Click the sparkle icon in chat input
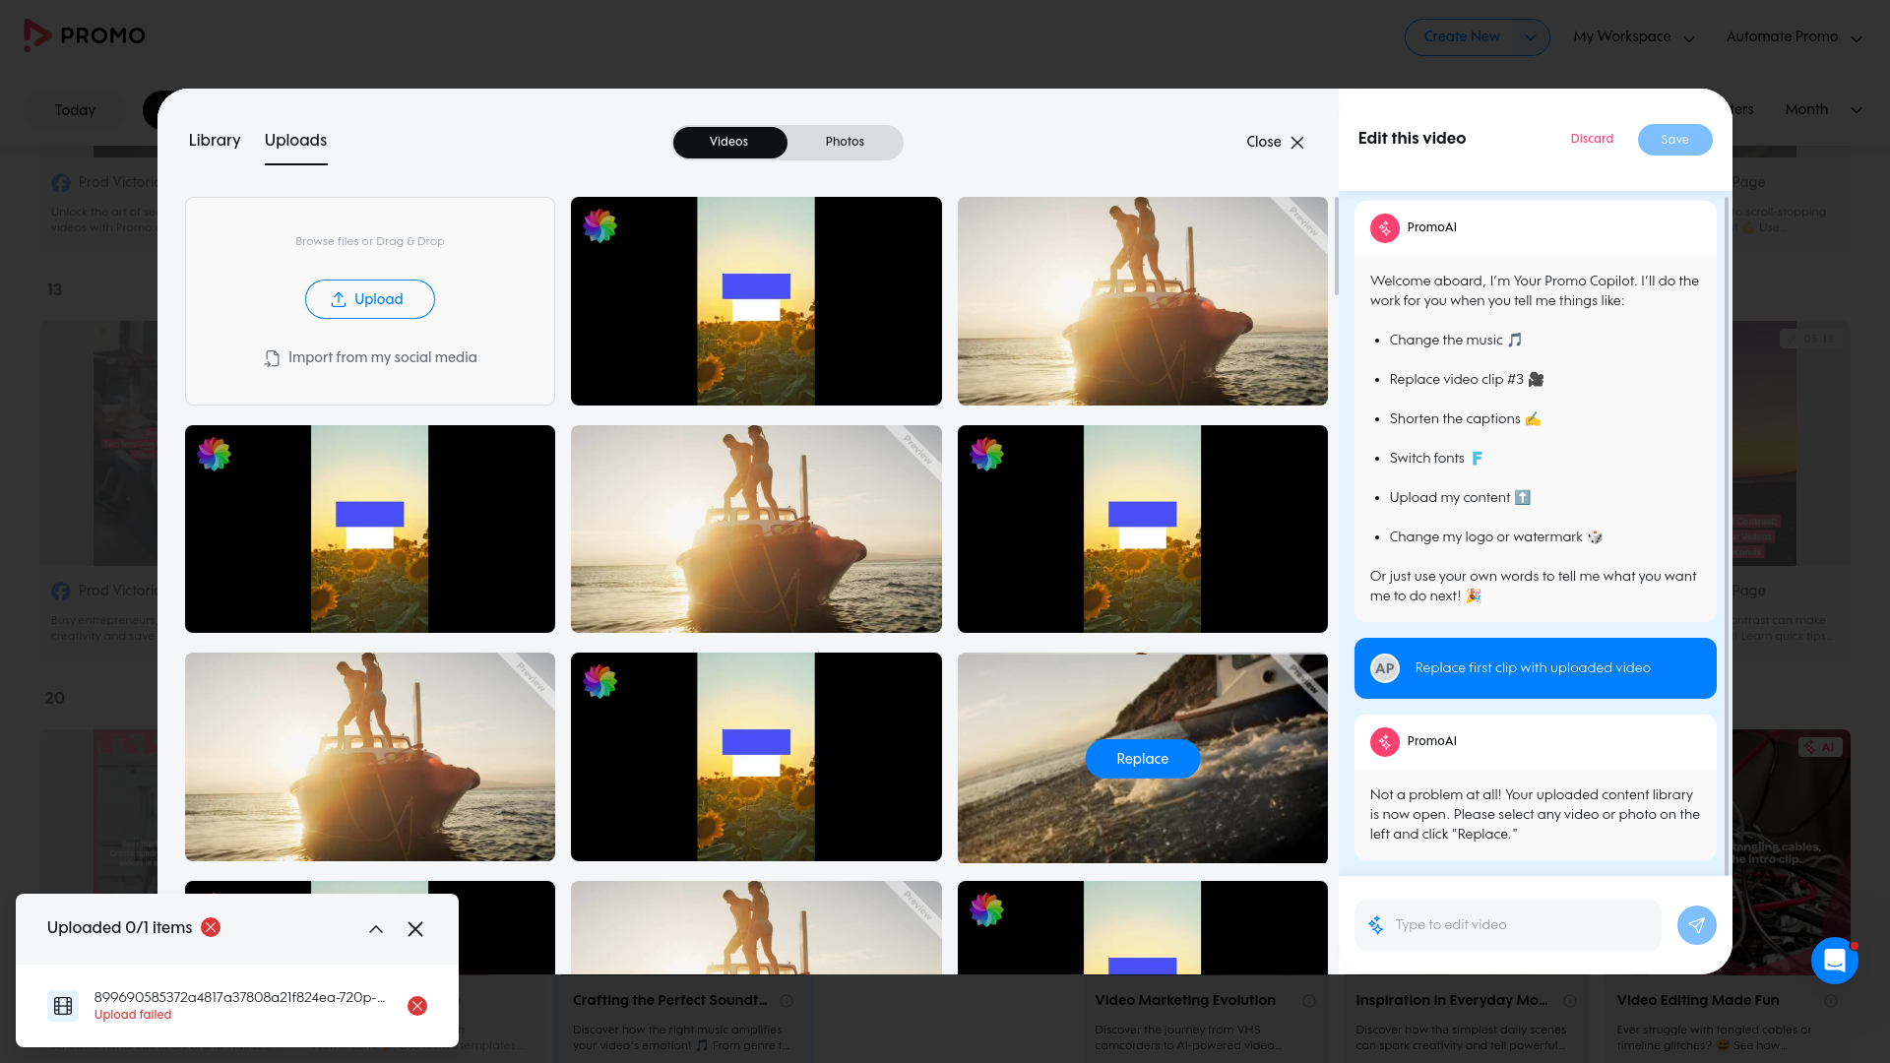Screen dimensions: 1890x1063 pos(1376,925)
